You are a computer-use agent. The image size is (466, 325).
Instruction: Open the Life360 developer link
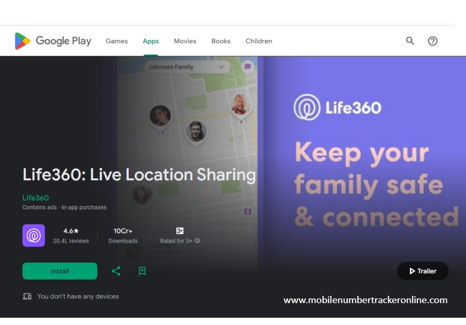35,198
